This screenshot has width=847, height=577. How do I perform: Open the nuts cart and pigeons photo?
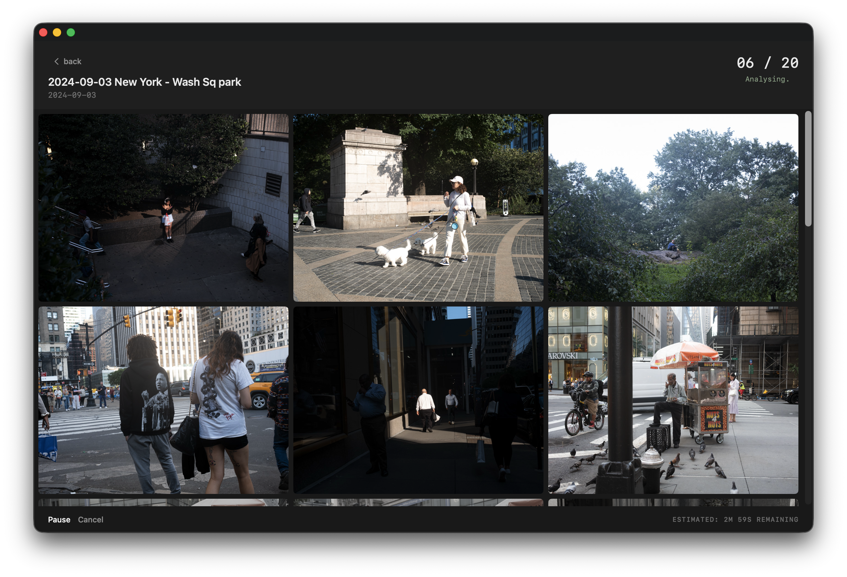pos(673,400)
